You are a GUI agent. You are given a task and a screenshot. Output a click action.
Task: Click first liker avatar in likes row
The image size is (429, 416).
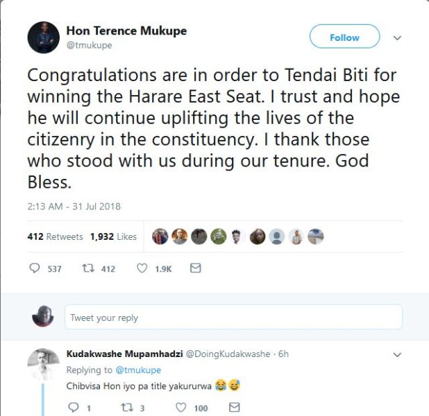click(160, 236)
